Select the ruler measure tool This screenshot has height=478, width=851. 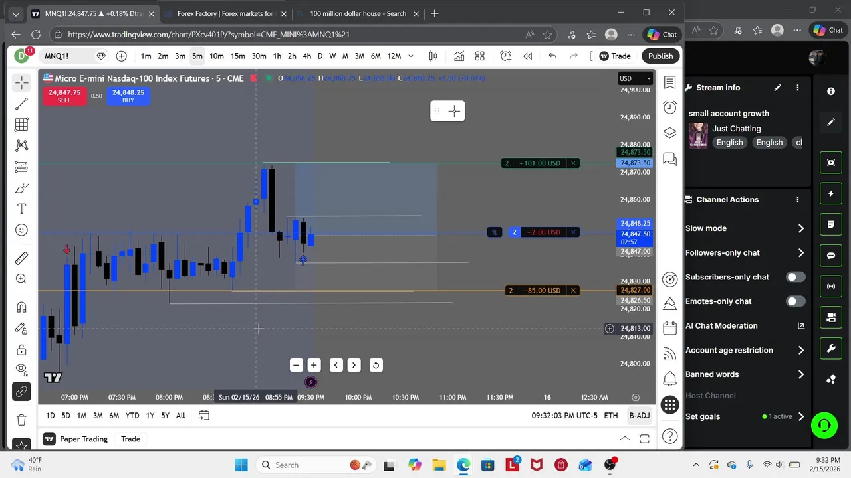click(21, 258)
